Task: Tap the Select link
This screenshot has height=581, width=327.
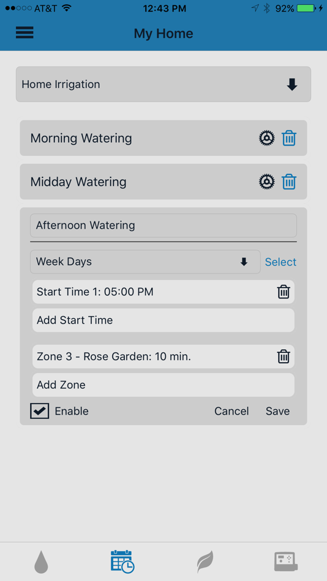Action: [x=280, y=262]
